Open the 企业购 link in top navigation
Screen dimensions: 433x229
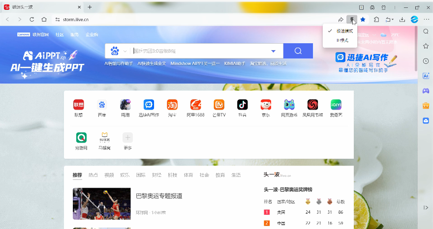[92, 34]
